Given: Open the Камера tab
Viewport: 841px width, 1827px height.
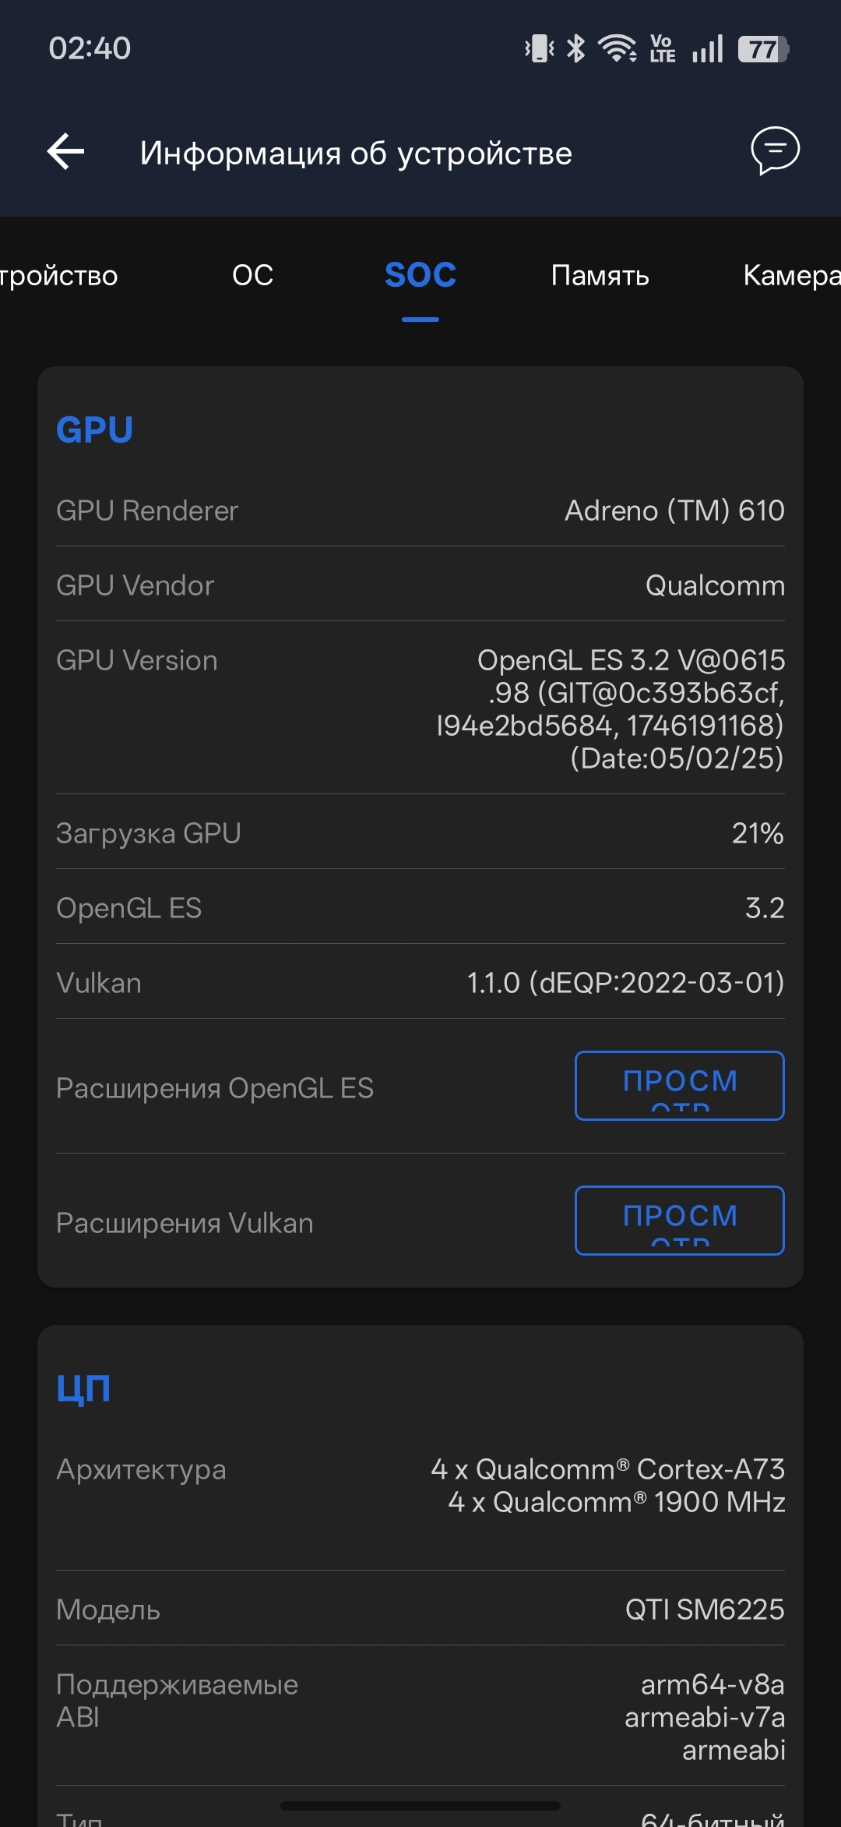Looking at the screenshot, I should [792, 275].
